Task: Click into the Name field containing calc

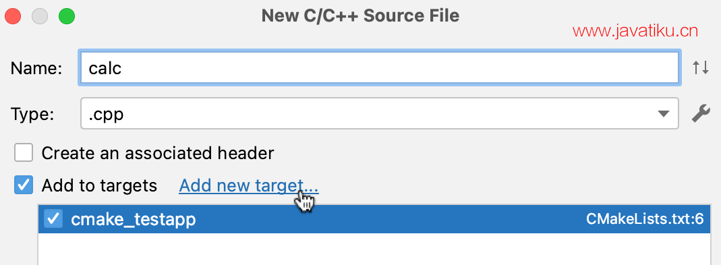Action: [x=379, y=68]
